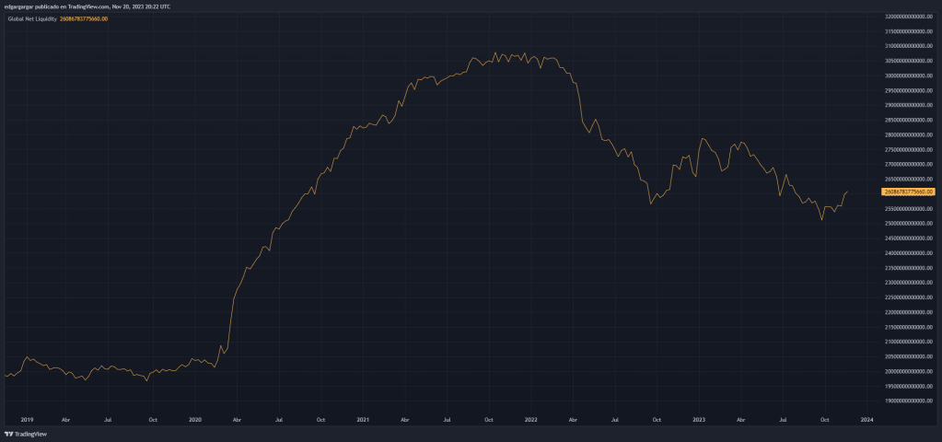Image resolution: width=942 pixels, height=442 pixels.
Task: Click the Global Net Liquidity legend label
Action: tap(39, 18)
